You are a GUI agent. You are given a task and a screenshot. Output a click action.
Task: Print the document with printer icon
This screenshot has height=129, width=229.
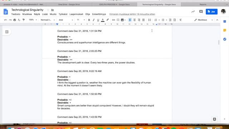pyautogui.click(x=15, y=20)
